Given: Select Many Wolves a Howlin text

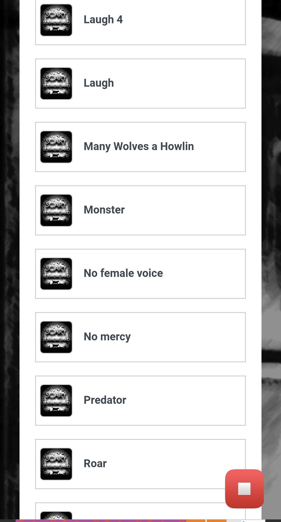Looking at the screenshot, I should [x=139, y=147].
